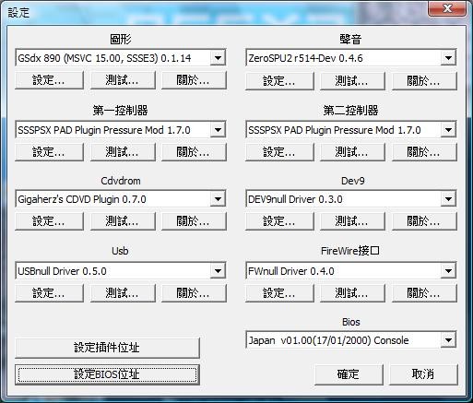
Task: Click 設定... under 圖形 plugin
Action: [x=49, y=80]
